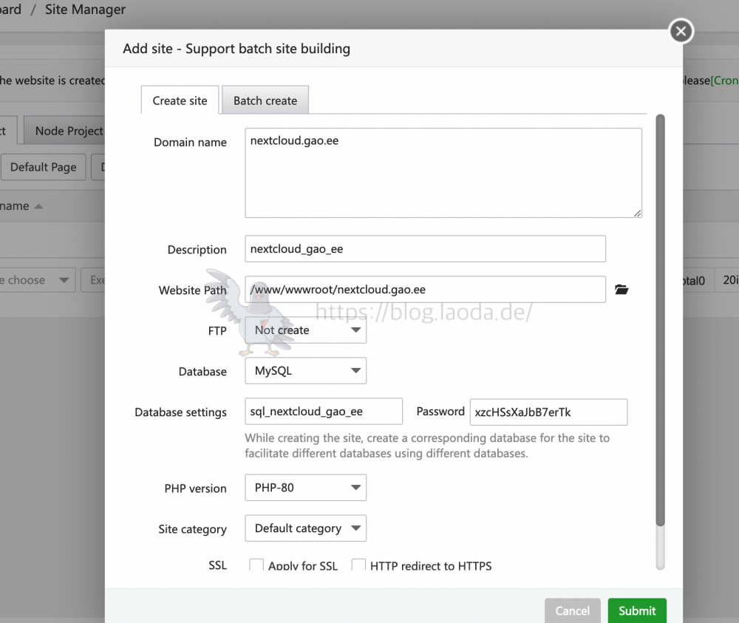Click the database Password field
The image size is (739, 623).
pyautogui.click(x=548, y=412)
